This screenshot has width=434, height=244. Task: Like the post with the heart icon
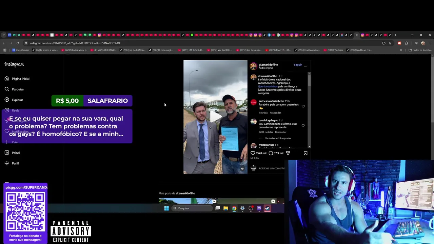point(253,153)
